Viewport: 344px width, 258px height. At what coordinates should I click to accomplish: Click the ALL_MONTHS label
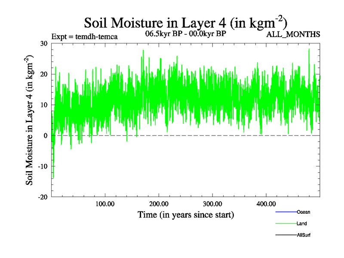point(293,35)
